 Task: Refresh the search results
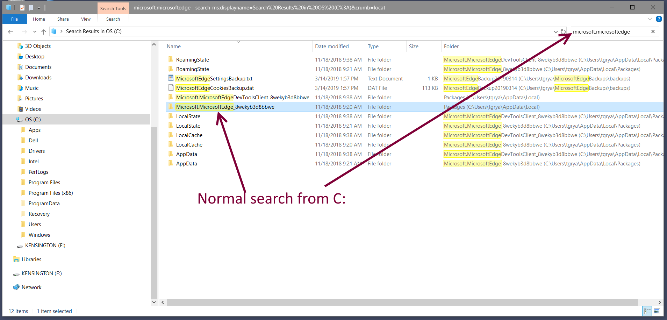[x=563, y=32]
